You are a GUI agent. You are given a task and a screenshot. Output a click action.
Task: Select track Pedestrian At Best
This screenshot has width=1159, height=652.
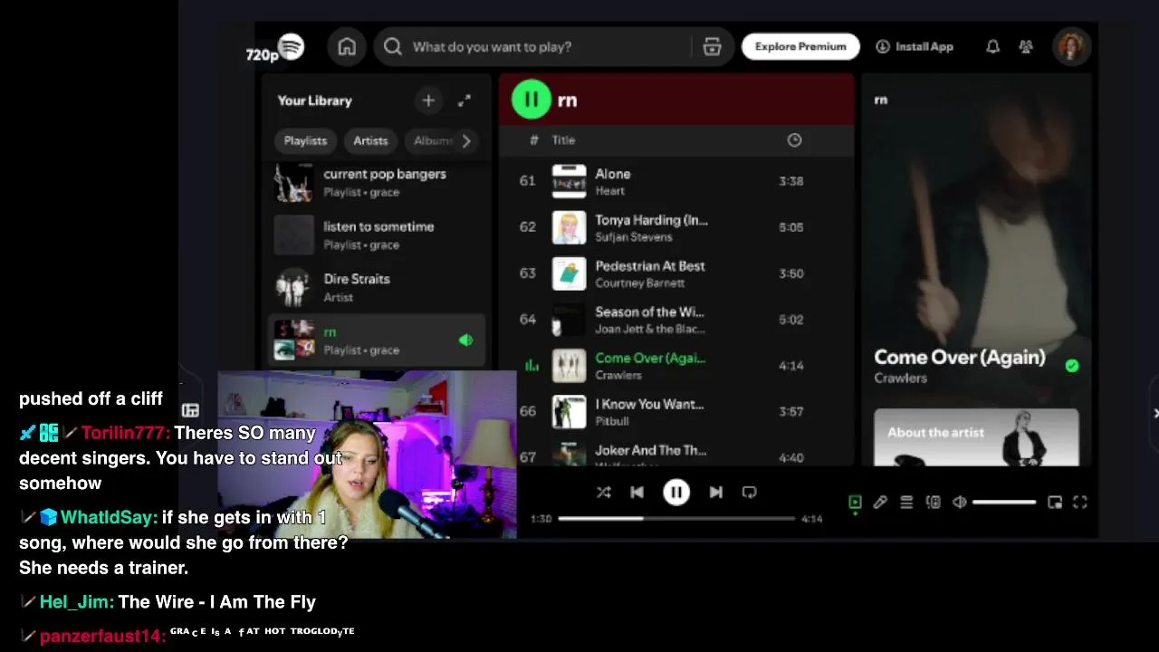pyautogui.click(x=675, y=273)
